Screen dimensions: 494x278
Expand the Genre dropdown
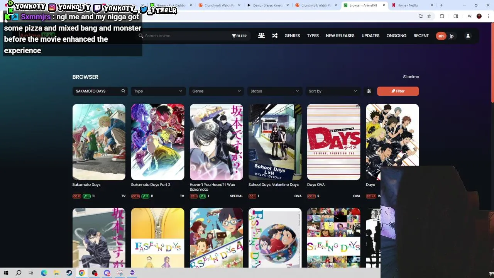[x=217, y=91]
